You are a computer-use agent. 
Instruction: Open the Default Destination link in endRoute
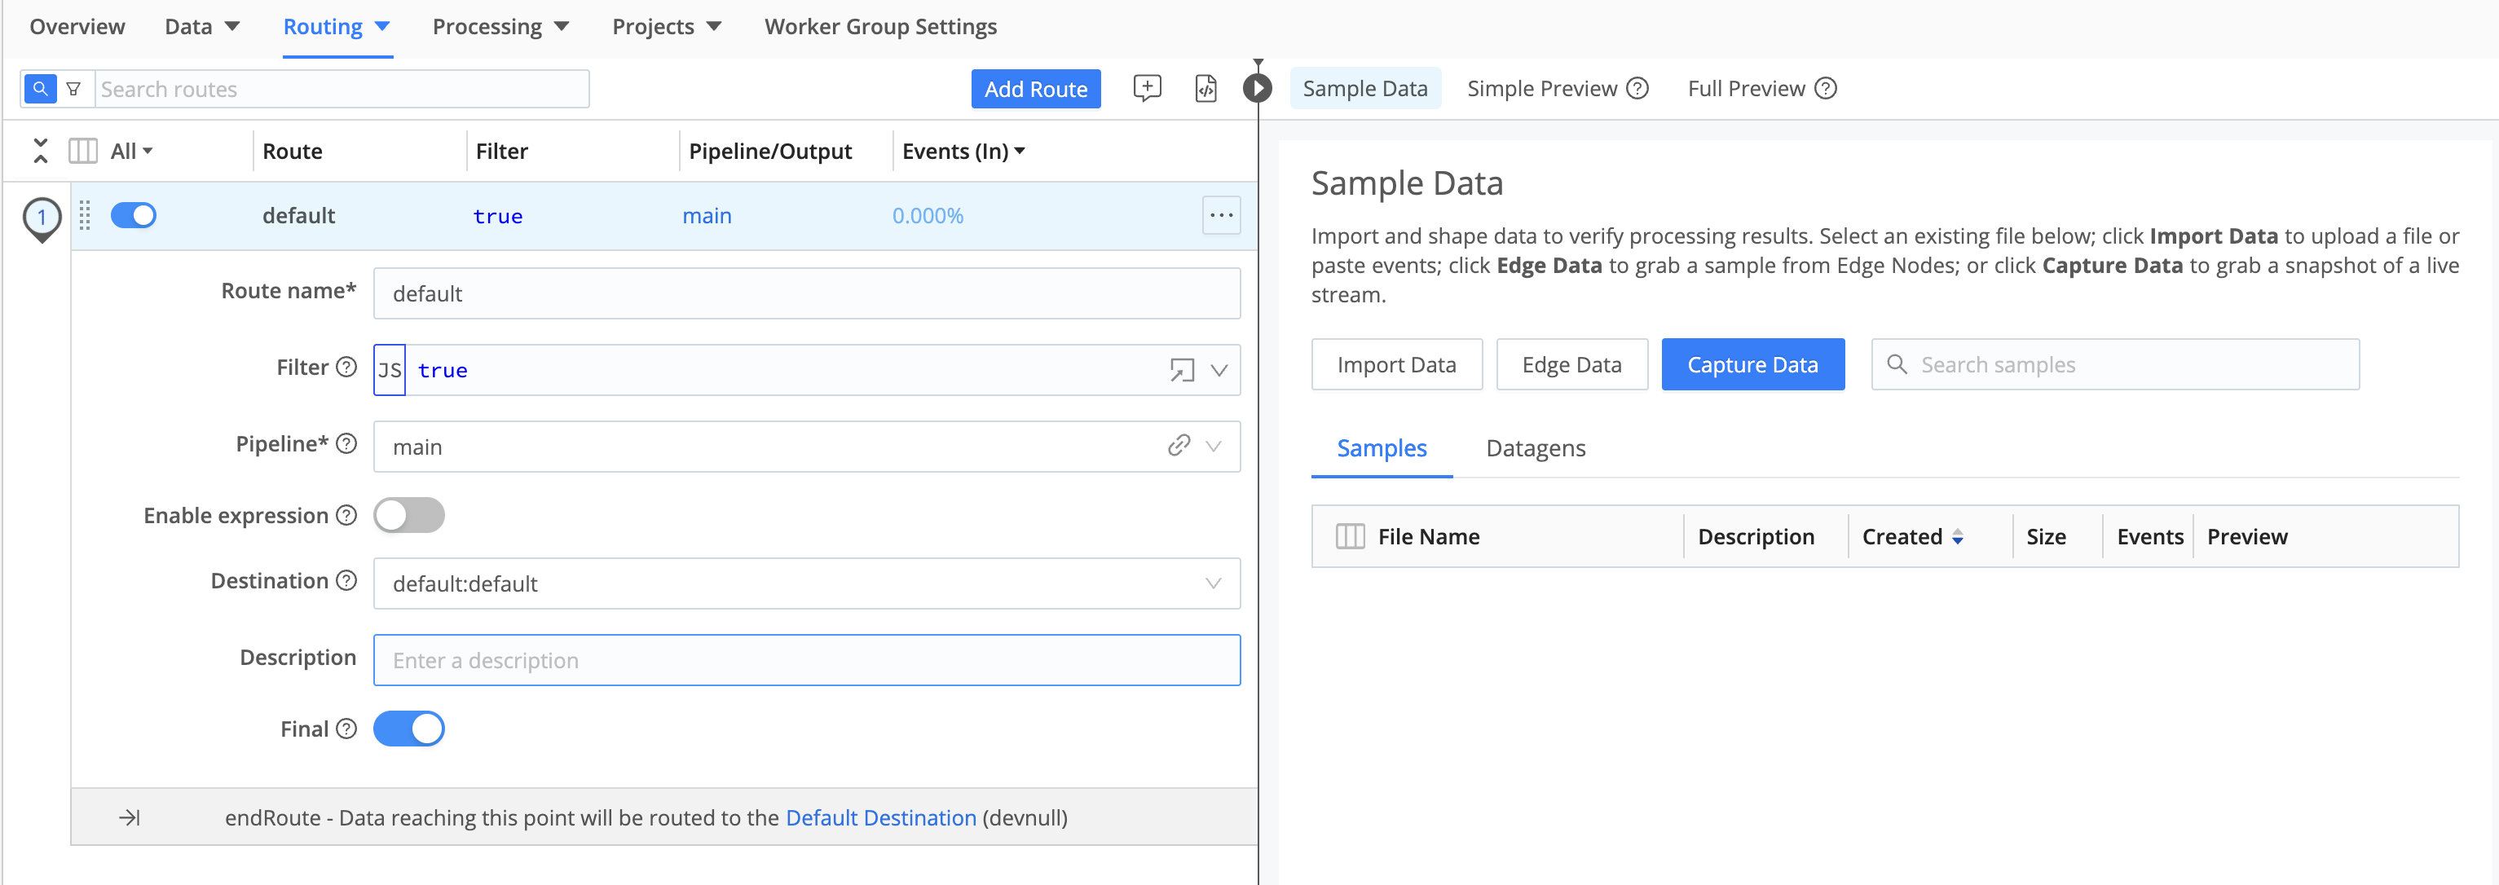pos(880,817)
